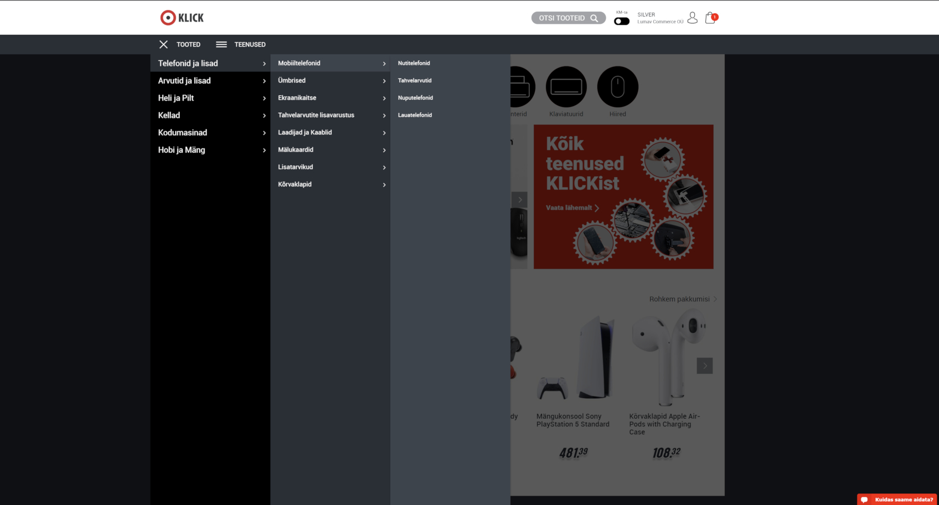Click the next arrow on the banner carousel
The width and height of the screenshot is (939, 505).
tap(519, 199)
